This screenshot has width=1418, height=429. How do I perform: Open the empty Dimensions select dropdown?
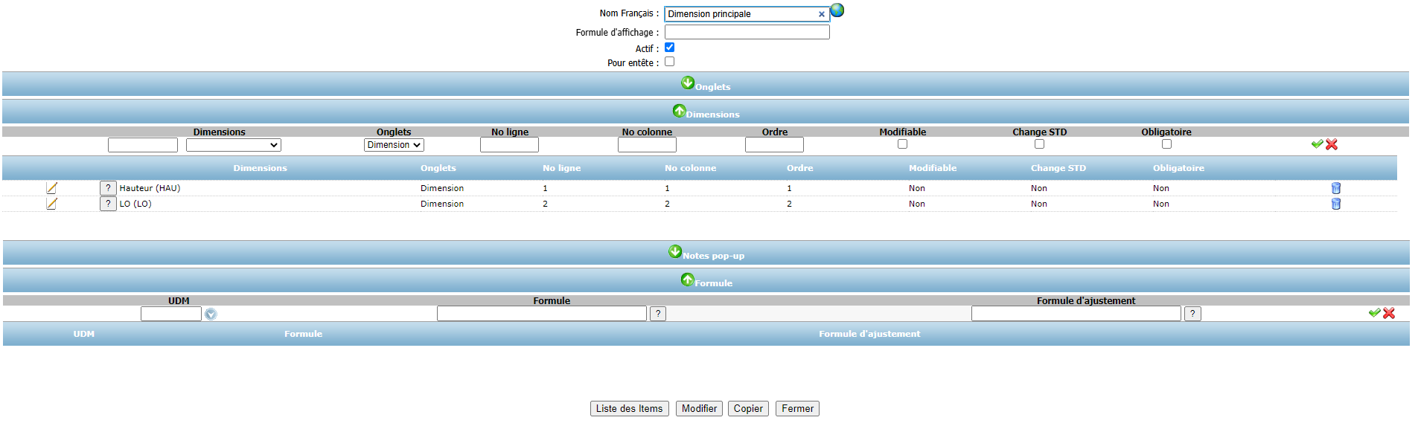point(233,145)
